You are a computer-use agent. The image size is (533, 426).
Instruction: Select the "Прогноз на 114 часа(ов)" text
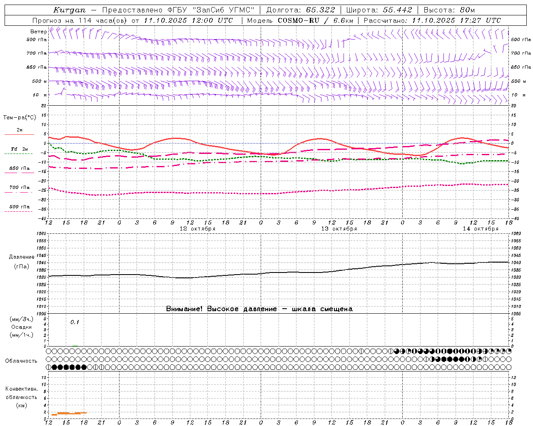(80, 20)
